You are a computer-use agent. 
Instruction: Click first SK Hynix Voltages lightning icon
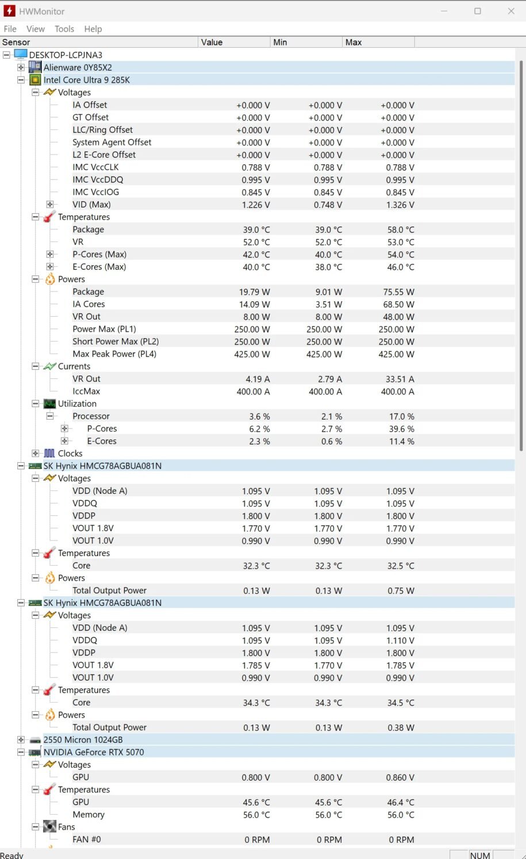tap(50, 478)
